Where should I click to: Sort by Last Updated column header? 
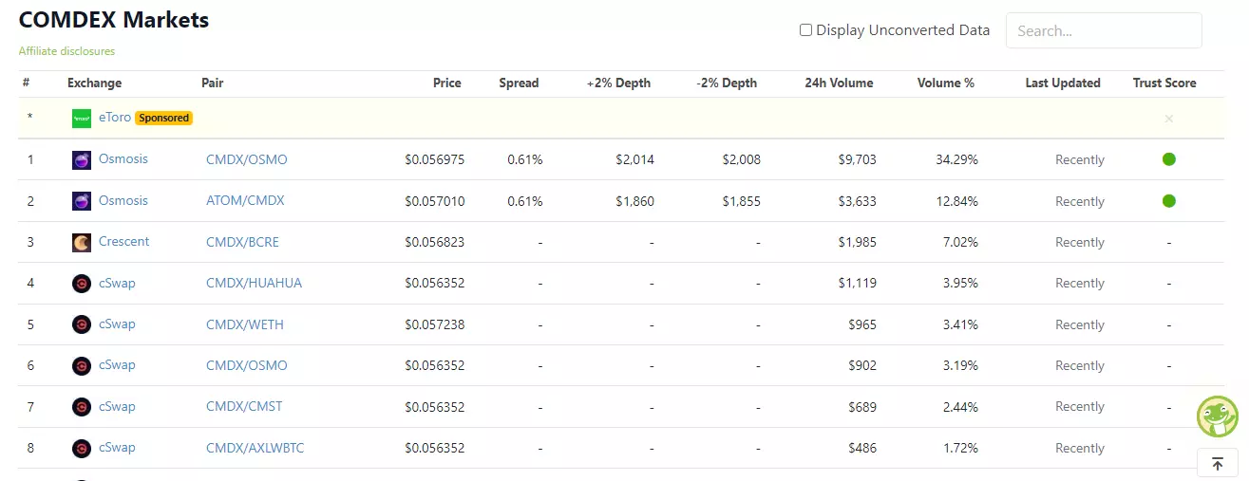(1063, 83)
